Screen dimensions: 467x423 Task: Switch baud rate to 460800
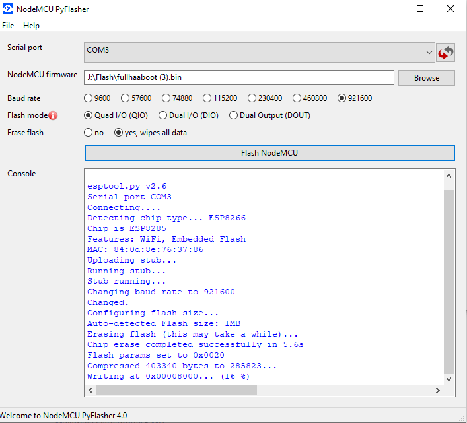click(x=297, y=98)
